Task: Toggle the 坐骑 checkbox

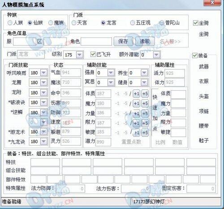Action: tap(195, 23)
